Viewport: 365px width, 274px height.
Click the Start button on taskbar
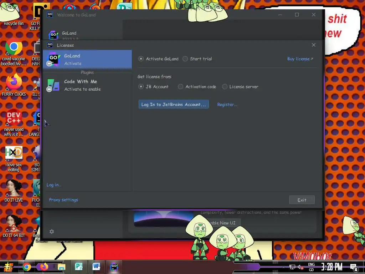[9, 267]
